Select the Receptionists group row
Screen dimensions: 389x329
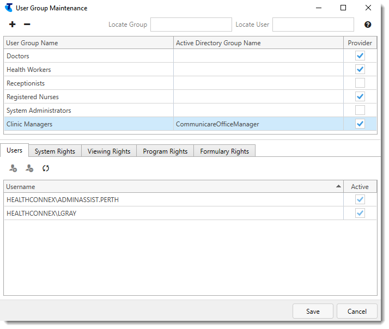pyautogui.click(x=190, y=83)
